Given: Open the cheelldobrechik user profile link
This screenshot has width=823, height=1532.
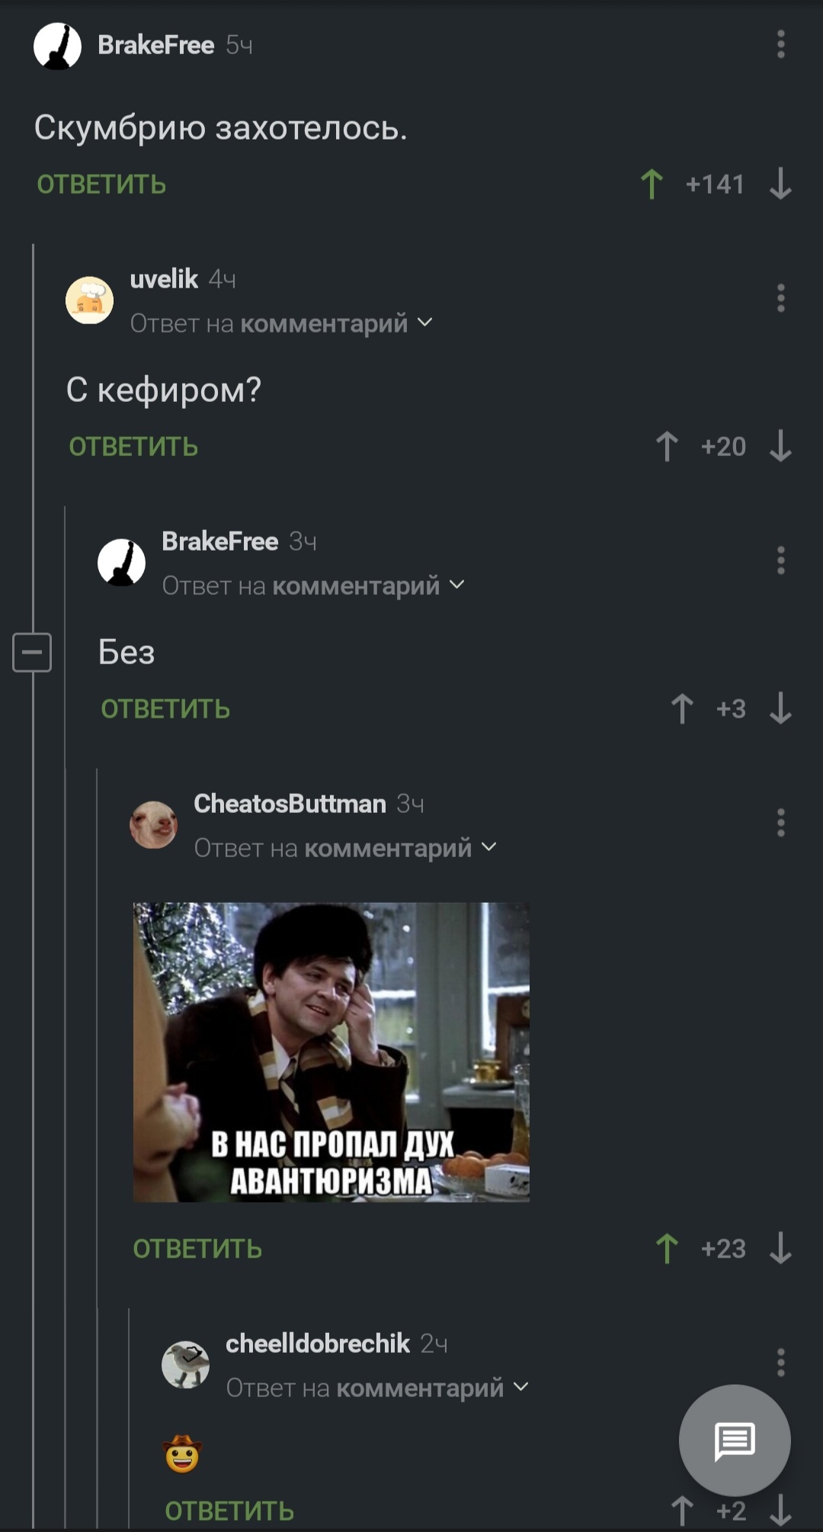Looking at the screenshot, I should tap(318, 1344).
